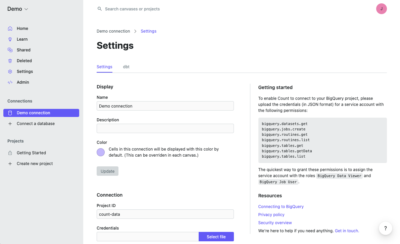Click the Shared icon in sidebar
400x244 pixels.
(10, 50)
